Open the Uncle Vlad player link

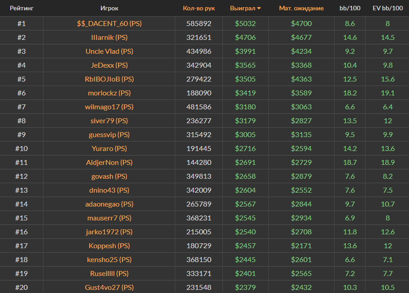coord(109,51)
